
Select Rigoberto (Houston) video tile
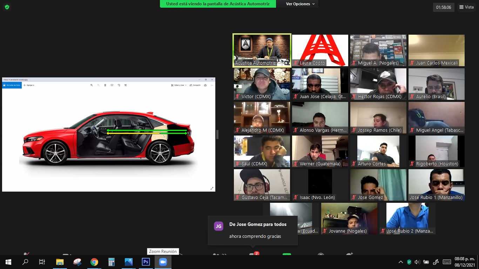437,151
